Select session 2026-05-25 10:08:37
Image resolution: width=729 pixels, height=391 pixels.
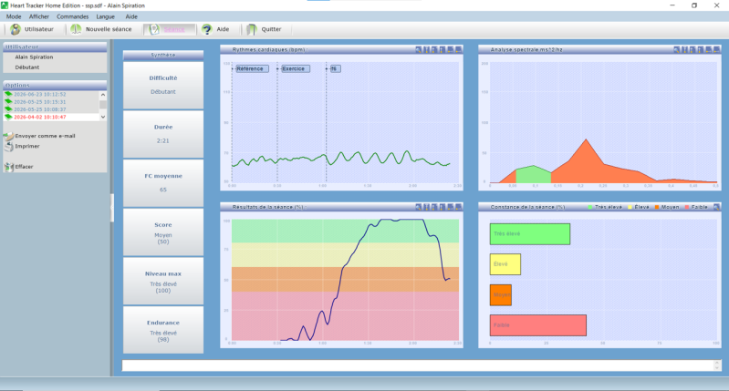[x=40, y=109]
